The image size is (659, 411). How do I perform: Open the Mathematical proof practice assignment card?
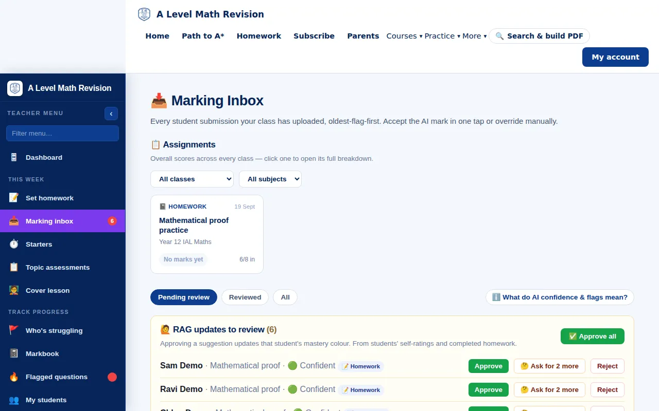[x=207, y=234]
